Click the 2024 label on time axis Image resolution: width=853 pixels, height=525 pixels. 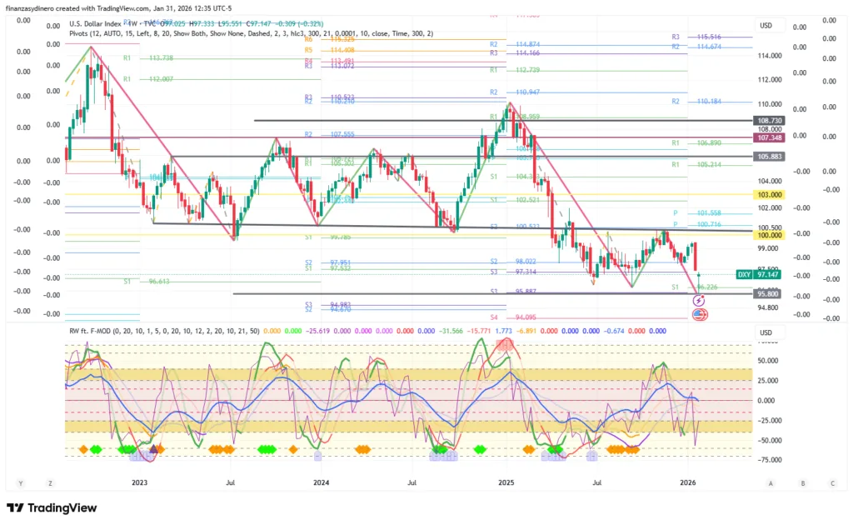pyautogui.click(x=322, y=482)
